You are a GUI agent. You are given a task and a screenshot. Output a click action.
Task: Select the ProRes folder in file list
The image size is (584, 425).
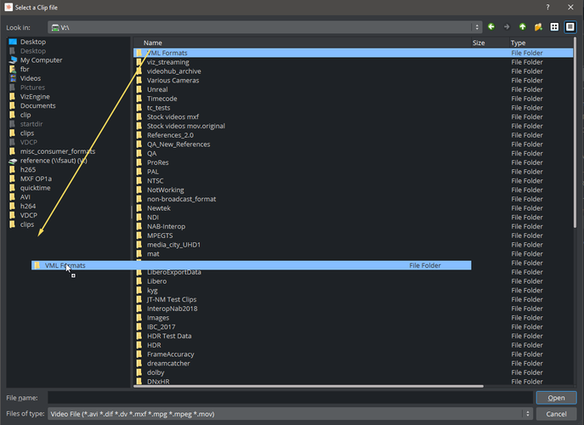click(158, 162)
